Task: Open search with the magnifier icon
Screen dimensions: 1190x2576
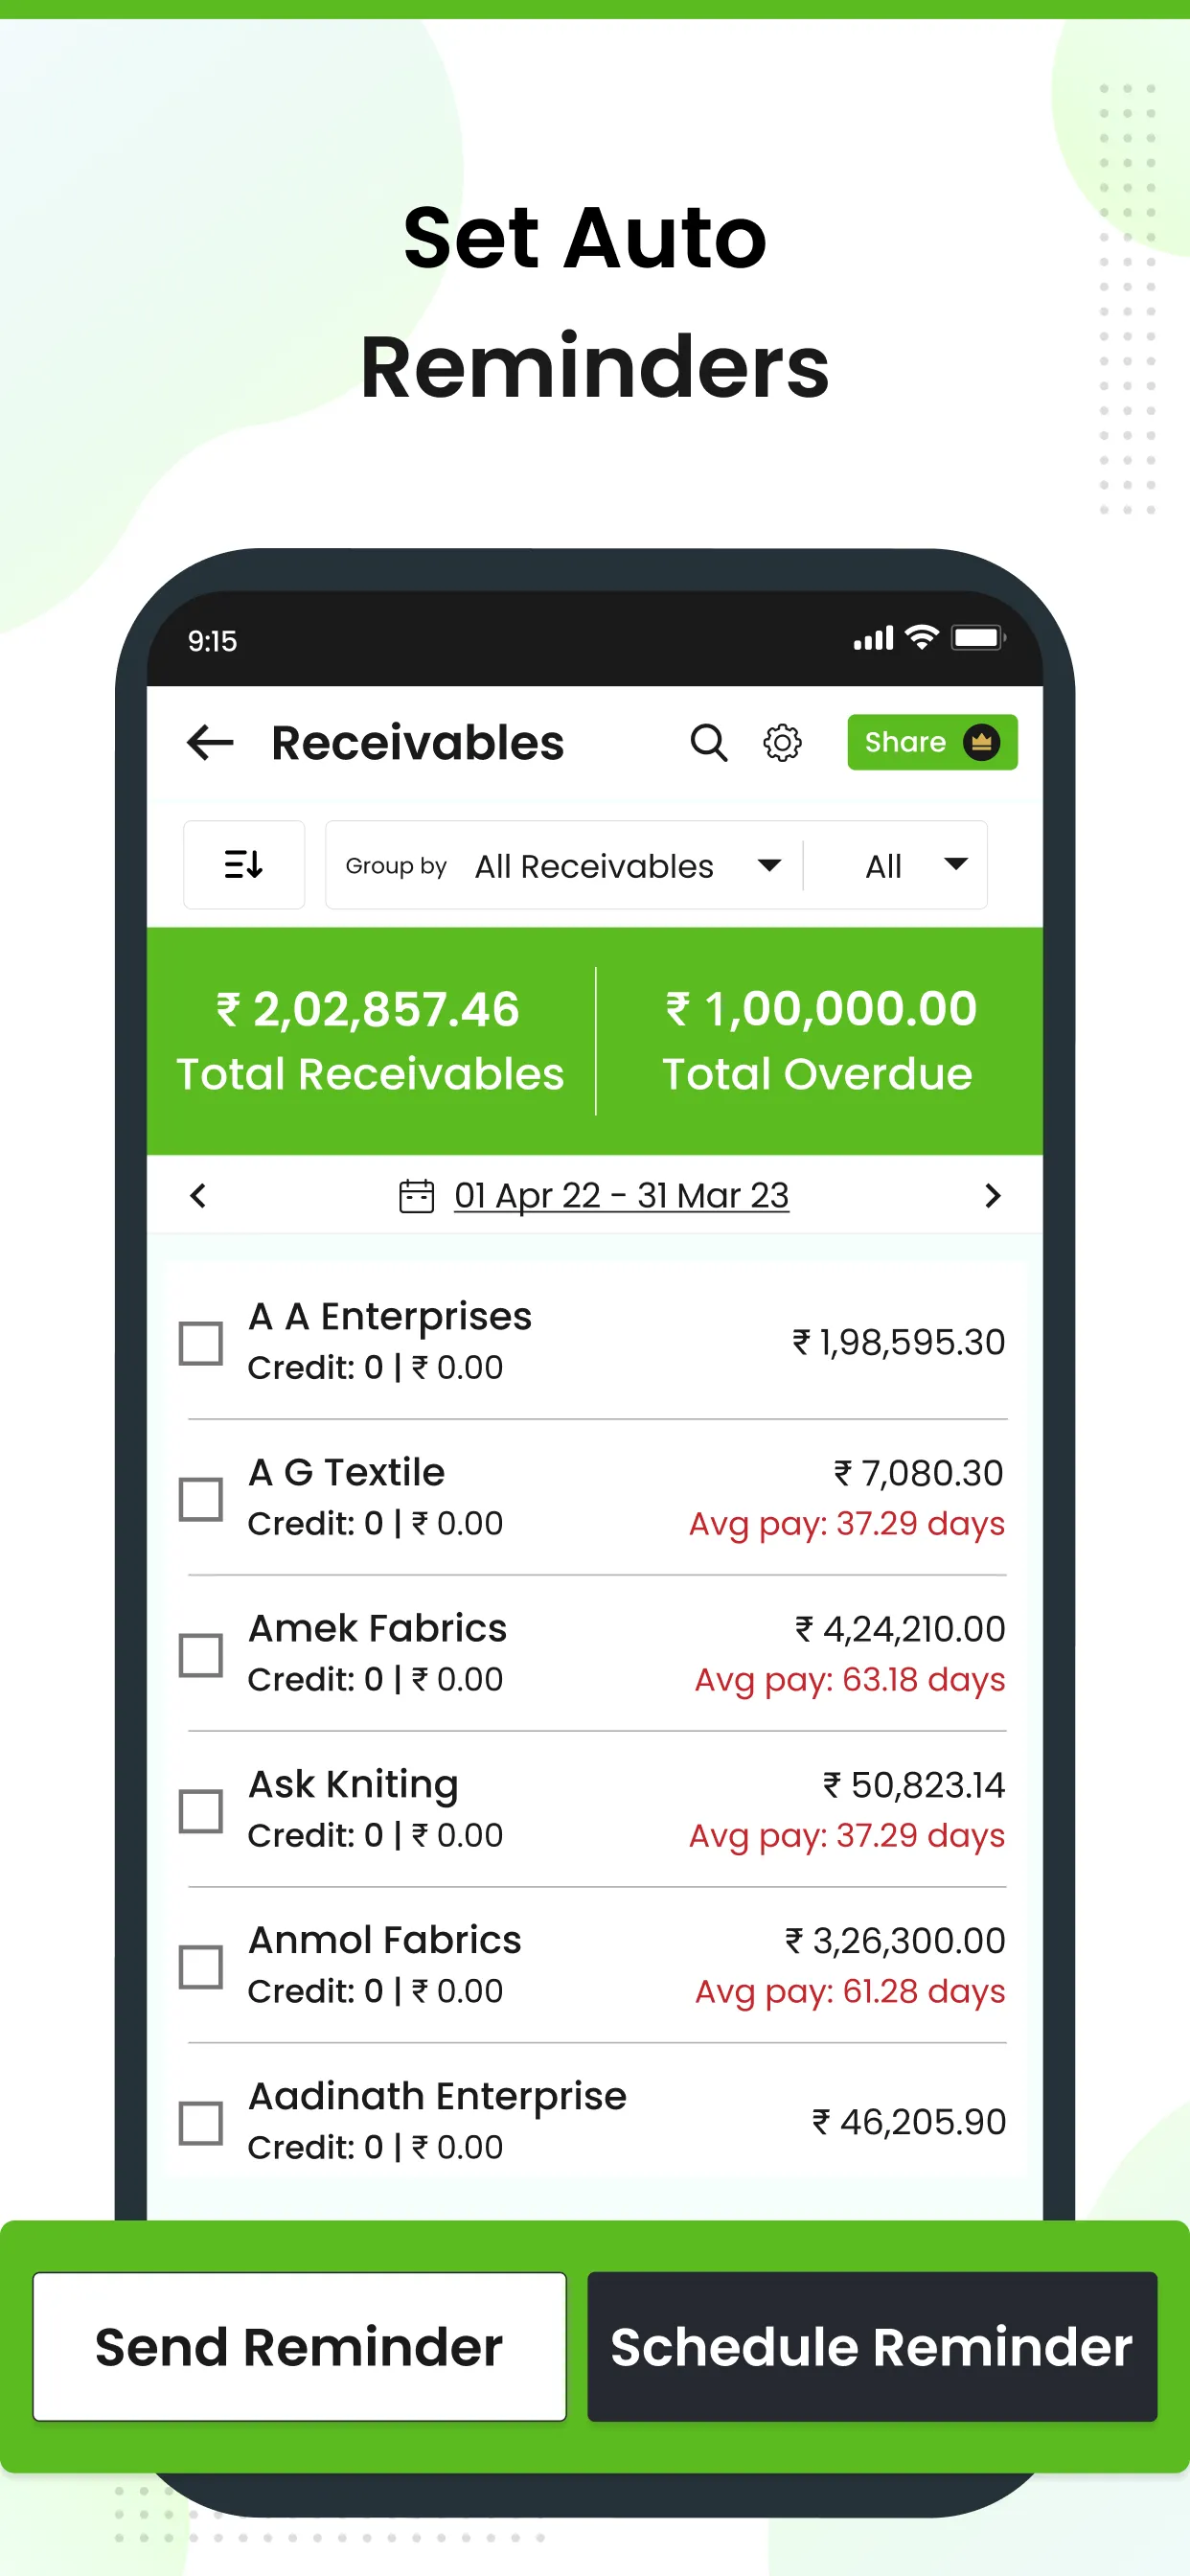Action: pyautogui.click(x=708, y=742)
